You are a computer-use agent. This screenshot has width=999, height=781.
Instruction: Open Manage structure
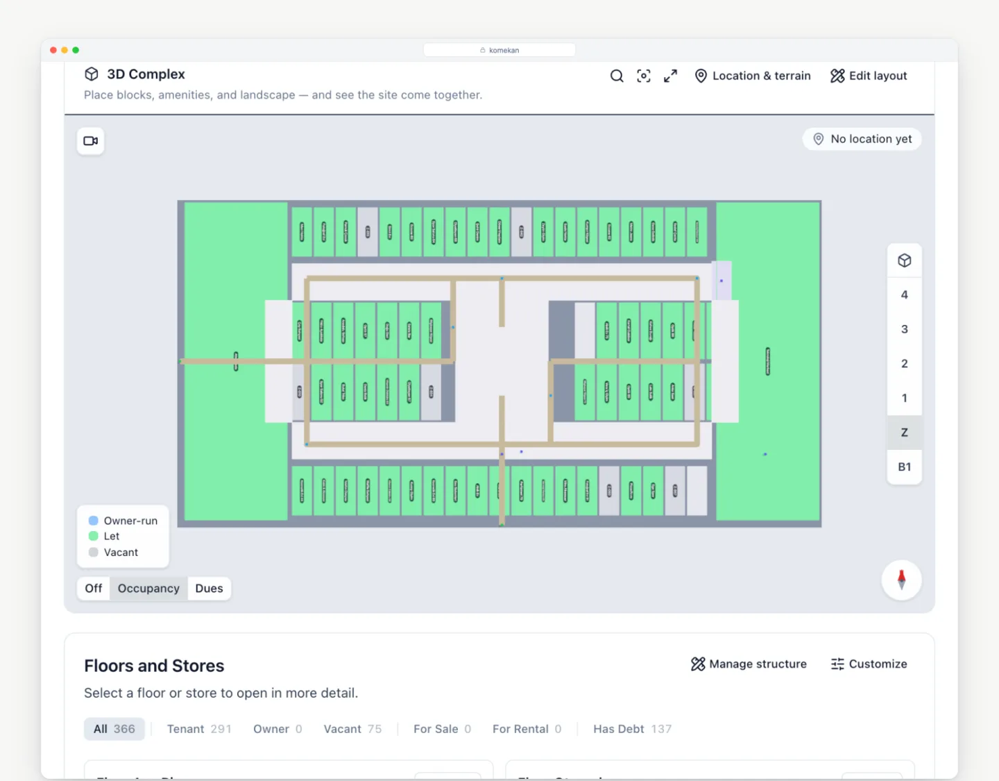coord(749,664)
